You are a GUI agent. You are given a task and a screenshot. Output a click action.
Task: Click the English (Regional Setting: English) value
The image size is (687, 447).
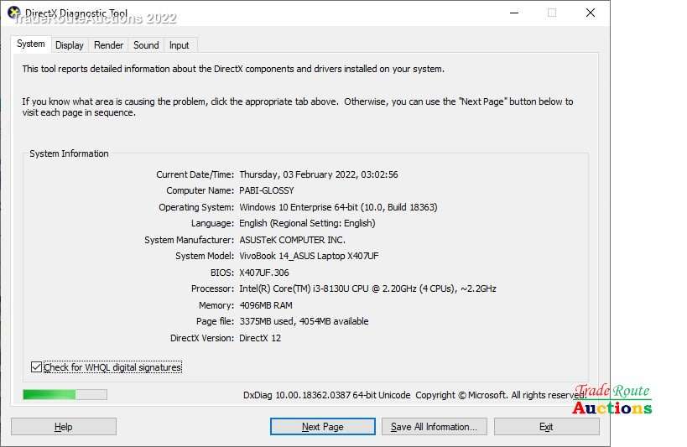pyautogui.click(x=307, y=223)
